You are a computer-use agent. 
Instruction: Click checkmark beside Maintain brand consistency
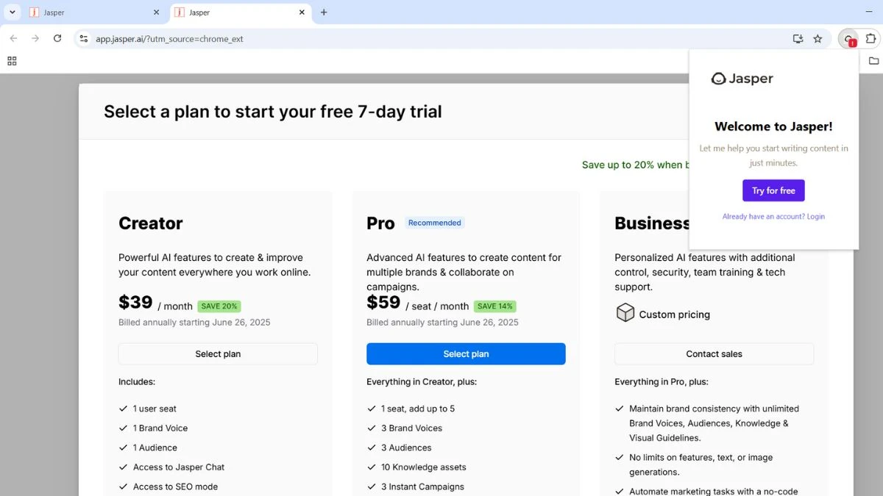coord(619,409)
